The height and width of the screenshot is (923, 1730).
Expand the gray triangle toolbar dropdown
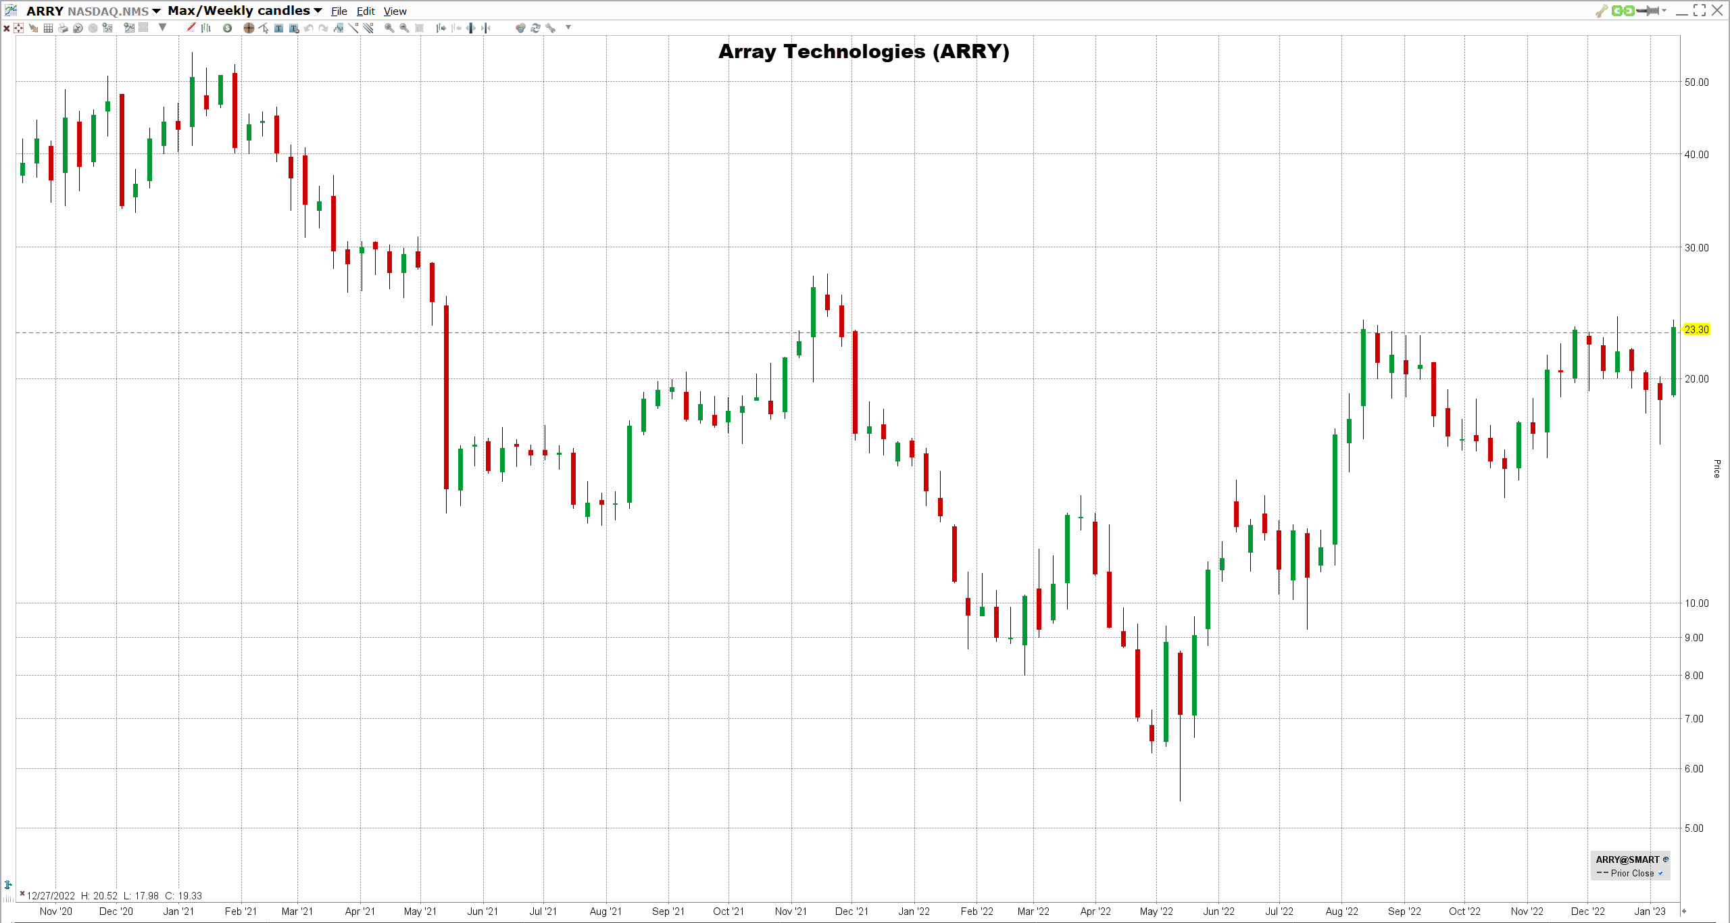click(162, 28)
